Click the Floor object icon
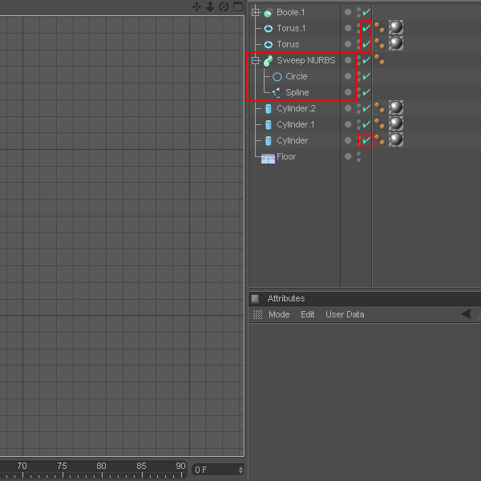 (268, 159)
